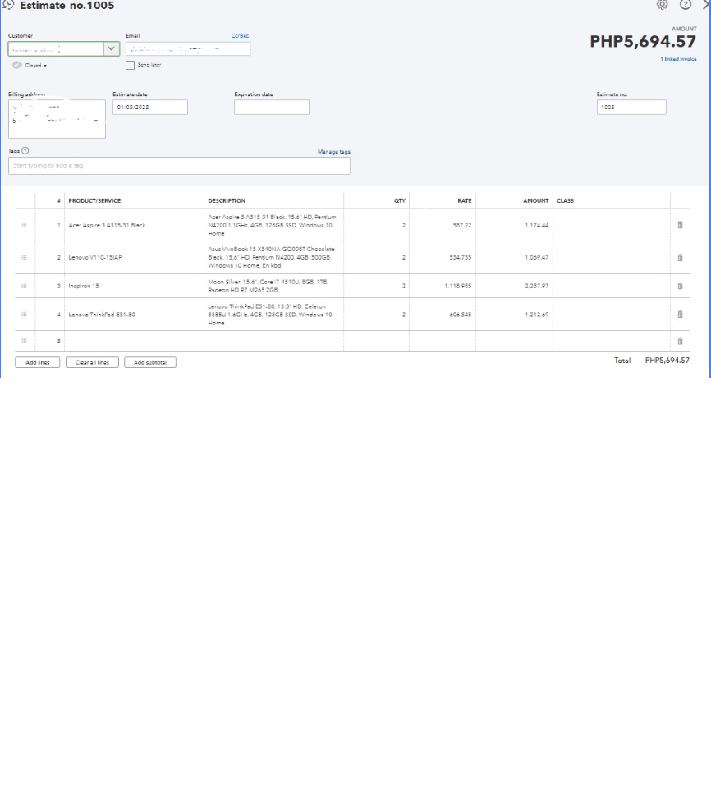Click trash icon on empty line 5
Screen dimensions: 711x795
click(680, 341)
